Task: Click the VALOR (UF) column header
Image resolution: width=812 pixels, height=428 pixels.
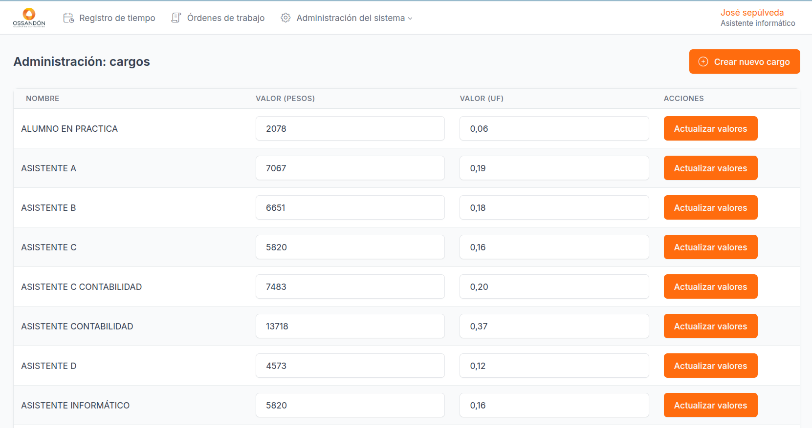Action: click(482, 99)
